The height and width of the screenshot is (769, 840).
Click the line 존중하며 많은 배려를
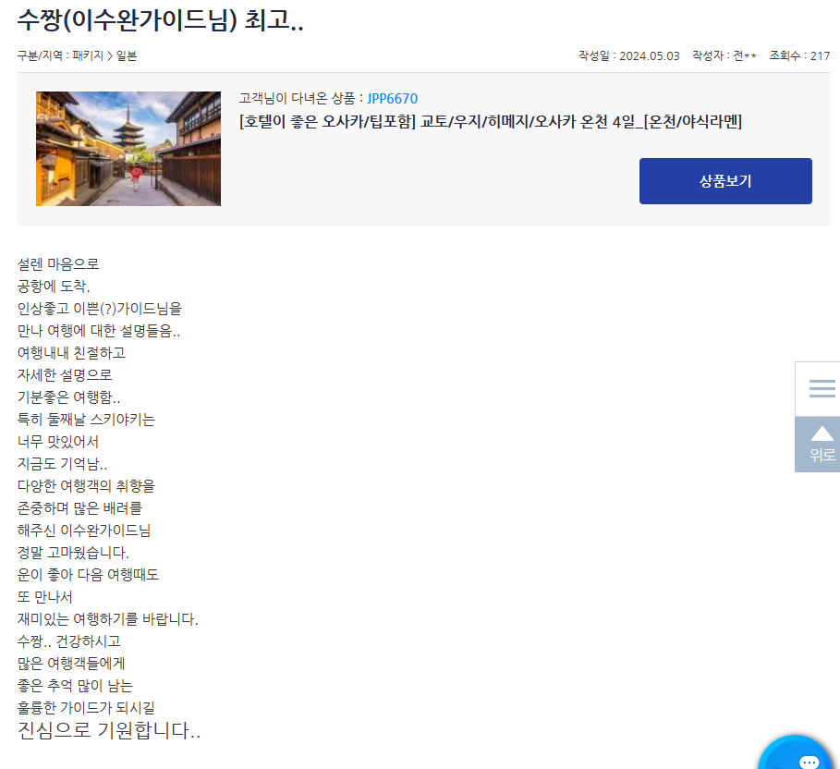(x=79, y=508)
